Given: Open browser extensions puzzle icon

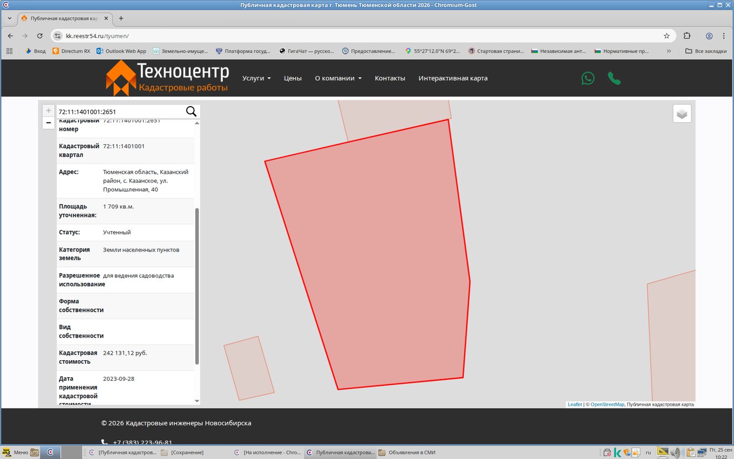Looking at the screenshot, I should 687,36.
